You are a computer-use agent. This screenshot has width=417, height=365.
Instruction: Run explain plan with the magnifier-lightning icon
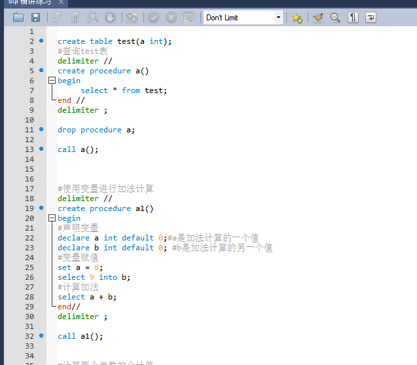pos(93,18)
